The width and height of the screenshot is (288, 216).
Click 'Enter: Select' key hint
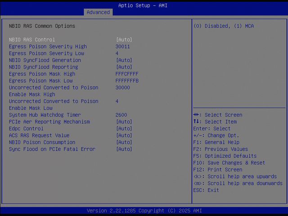212,129
